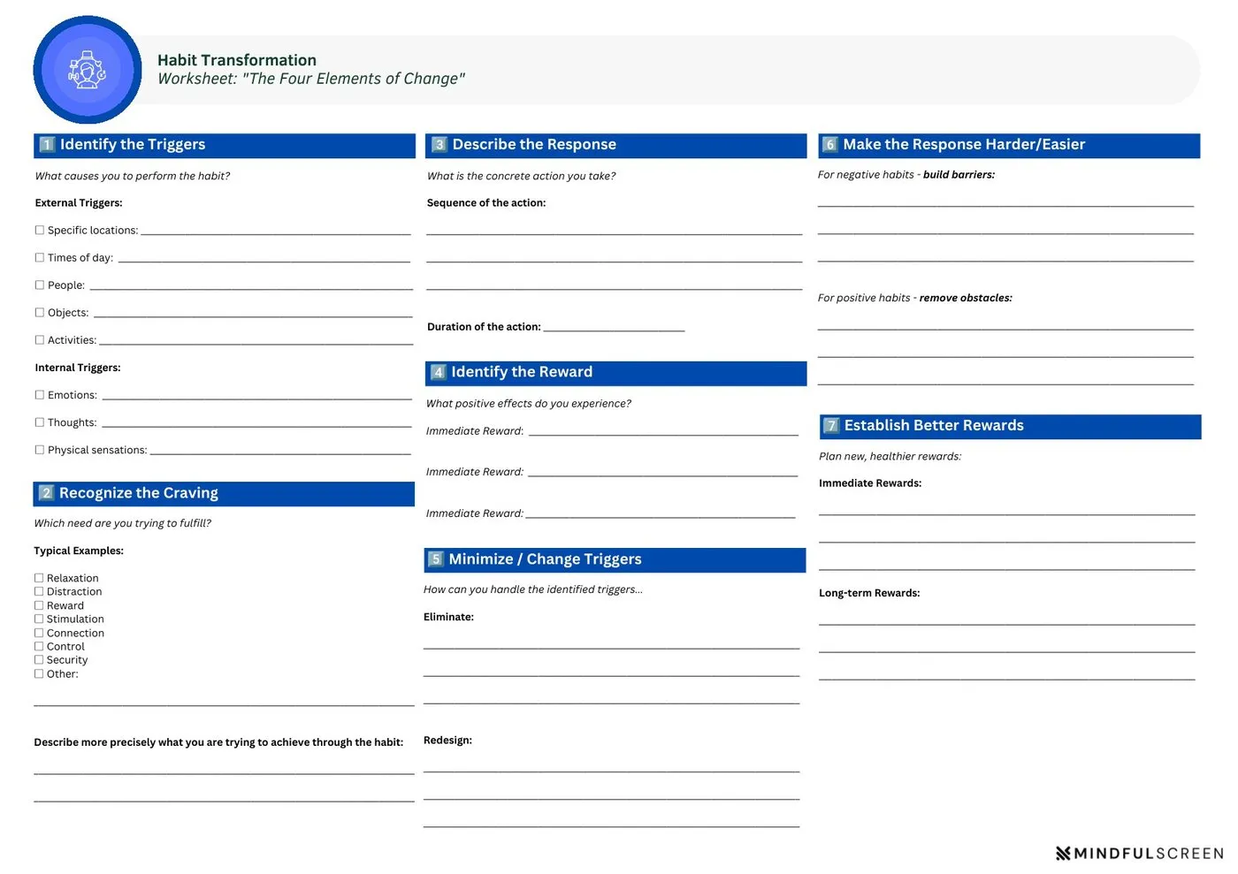Image resolution: width=1238 pixels, height=874 pixels.
Task: Click the Long-term Rewards label
Action: click(x=869, y=593)
